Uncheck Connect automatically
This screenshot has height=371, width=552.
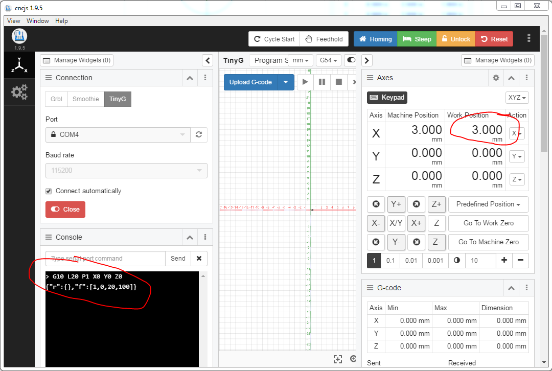[49, 191]
